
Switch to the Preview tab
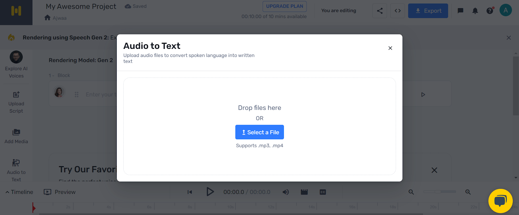(60, 192)
